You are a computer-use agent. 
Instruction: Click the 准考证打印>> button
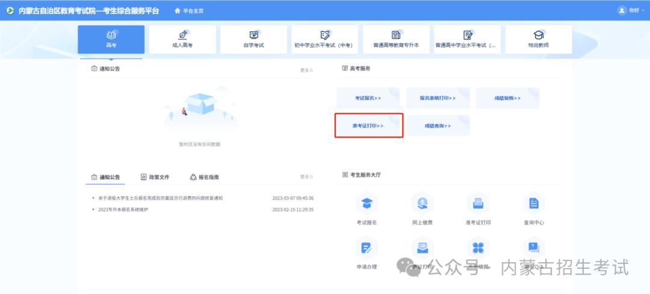tap(368, 126)
